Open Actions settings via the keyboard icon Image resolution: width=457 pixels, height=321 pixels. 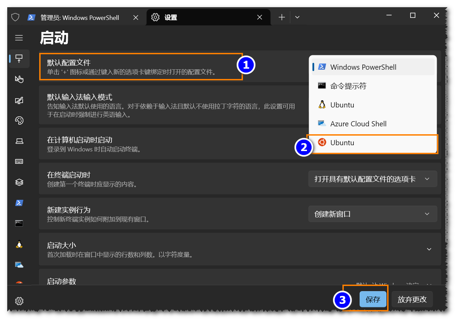click(x=19, y=161)
